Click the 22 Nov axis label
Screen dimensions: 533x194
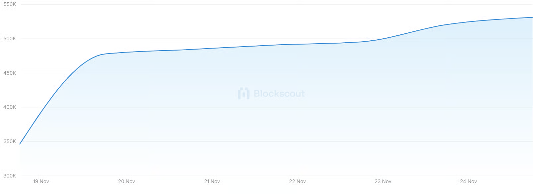pyautogui.click(x=298, y=181)
